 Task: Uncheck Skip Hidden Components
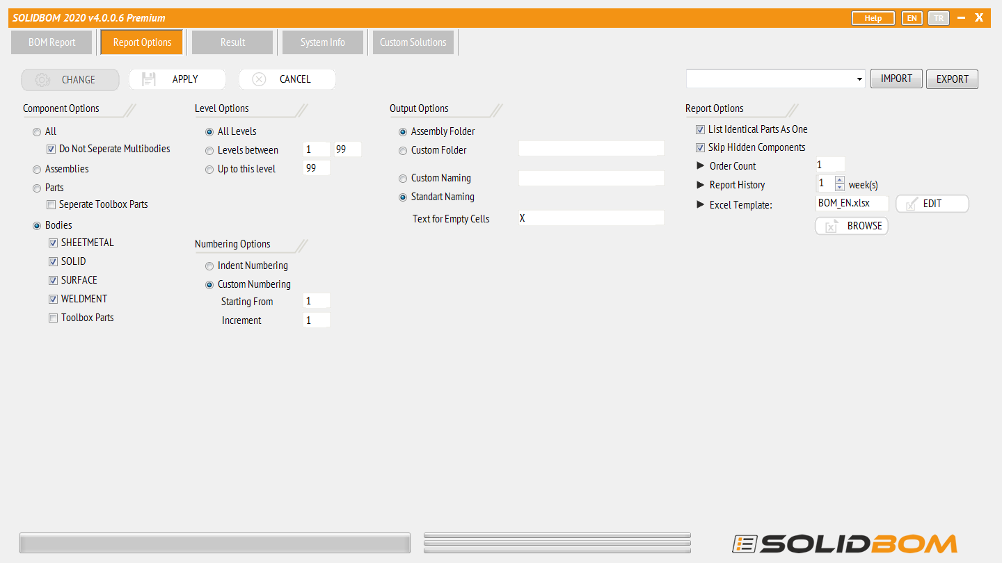pyautogui.click(x=700, y=147)
